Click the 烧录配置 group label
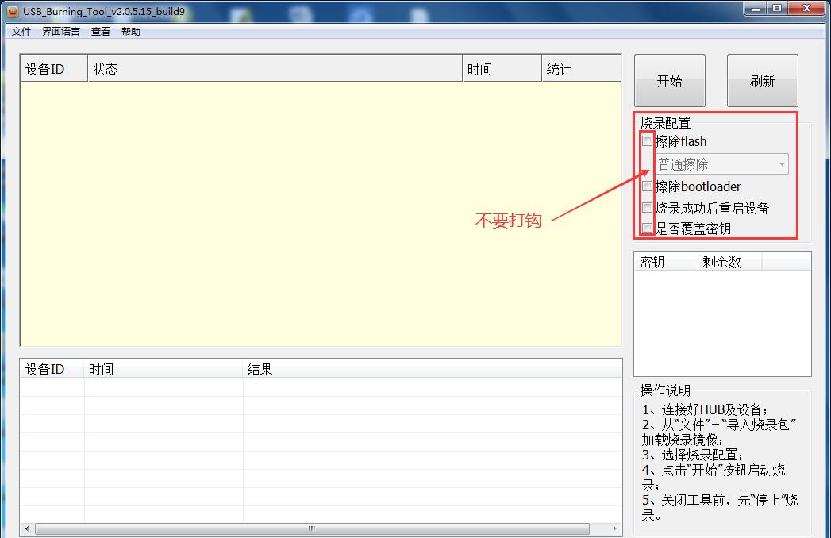Image resolution: width=831 pixels, height=538 pixels. point(665,123)
